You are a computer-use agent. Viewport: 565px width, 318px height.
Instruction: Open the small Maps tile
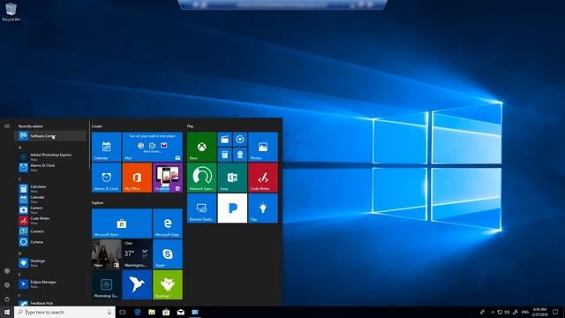240,155
